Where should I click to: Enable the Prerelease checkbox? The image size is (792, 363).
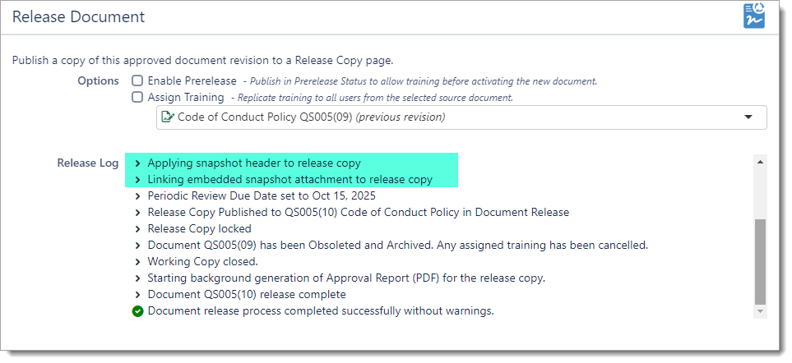pyautogui.click(x=137, y=81)
